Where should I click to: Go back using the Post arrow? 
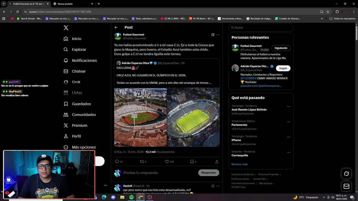[116, 27]
